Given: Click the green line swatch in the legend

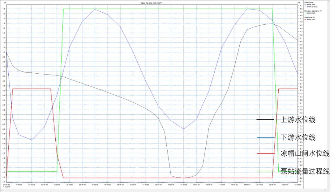Looking at the screenshot, I should [305, 13].
